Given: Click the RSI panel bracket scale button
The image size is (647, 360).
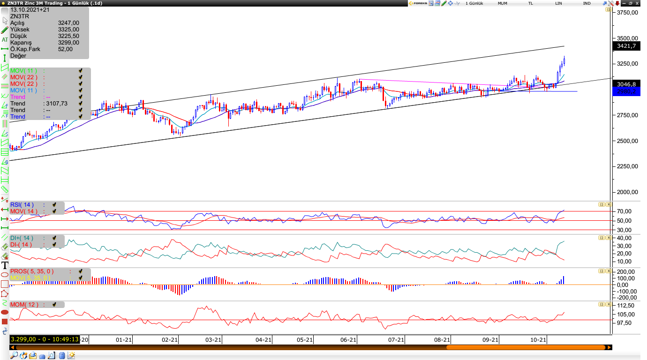Looking at the screenshot, I should pyautogui.click(x=601, y=204).
